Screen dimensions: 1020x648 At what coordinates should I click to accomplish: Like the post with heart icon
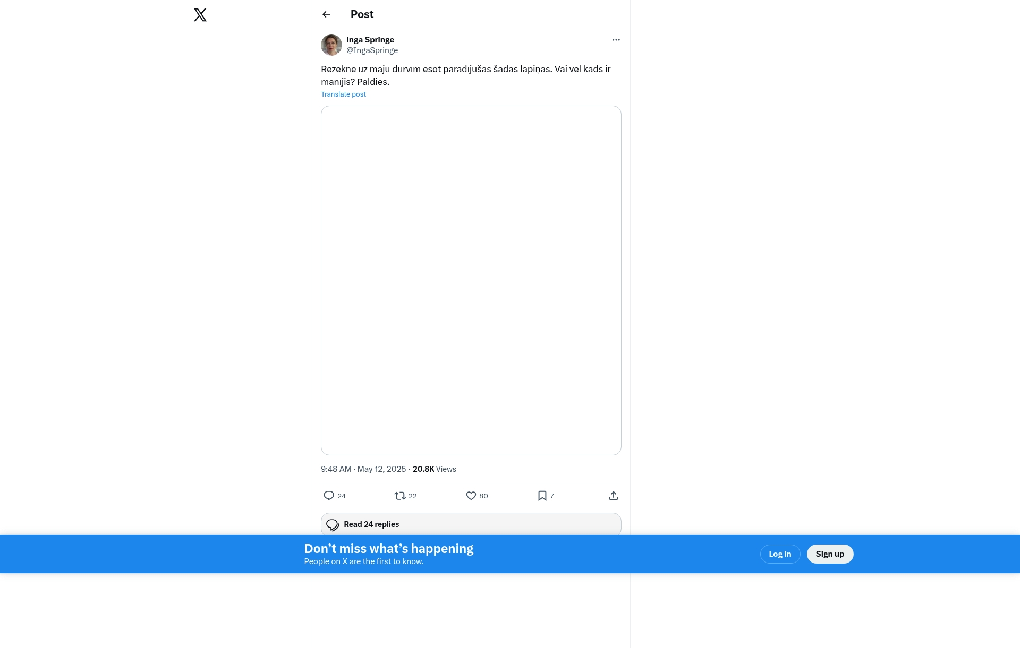point(471,496)
